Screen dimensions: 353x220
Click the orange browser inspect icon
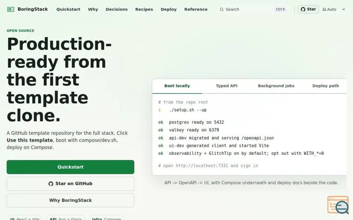338,205
